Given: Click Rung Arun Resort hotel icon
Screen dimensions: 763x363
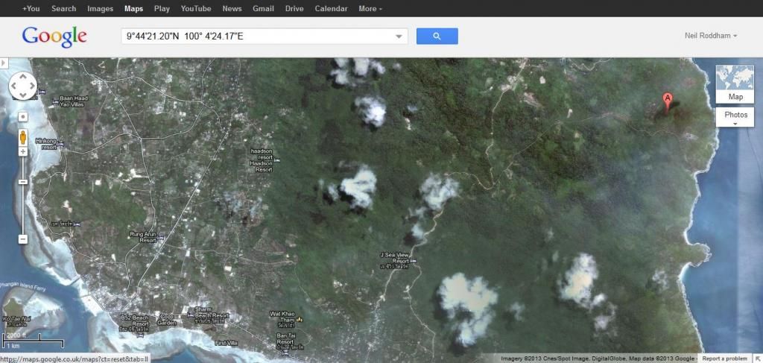Looking at the screenshot, I should 161,238.
